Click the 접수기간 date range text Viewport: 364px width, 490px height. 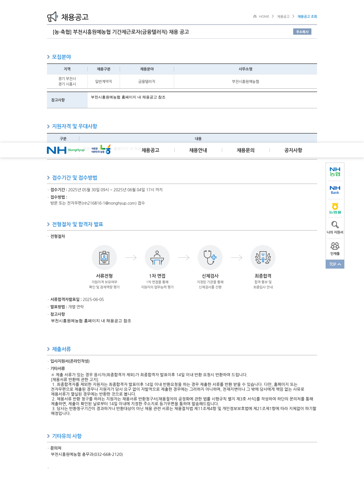click(115, 190)
